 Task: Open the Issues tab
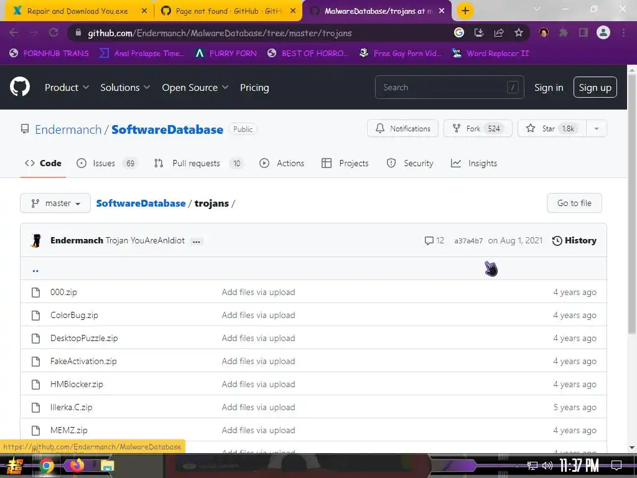coord(107,164)
